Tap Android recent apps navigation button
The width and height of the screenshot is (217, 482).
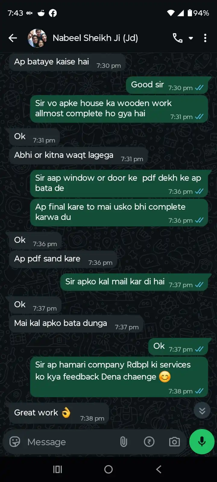(x=58, y=469)
